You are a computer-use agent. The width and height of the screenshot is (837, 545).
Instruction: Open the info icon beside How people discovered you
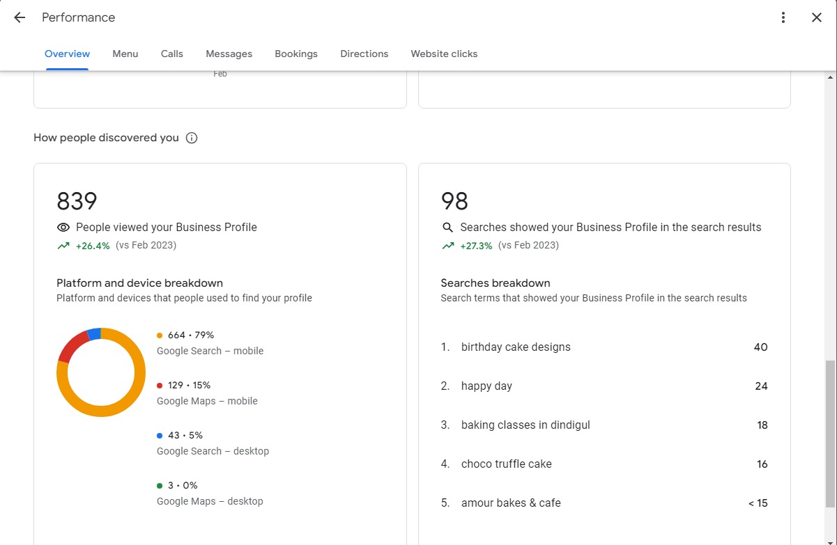point(192,138)
